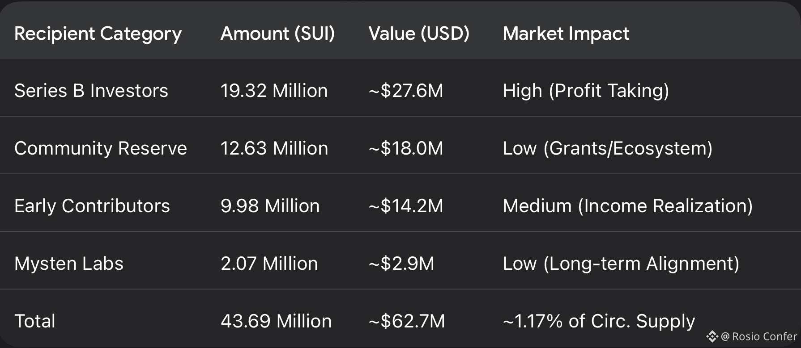The image size is (801, 348).
Task: Click the Medium (Income Realization) cell
Action: tap(627, 206)
